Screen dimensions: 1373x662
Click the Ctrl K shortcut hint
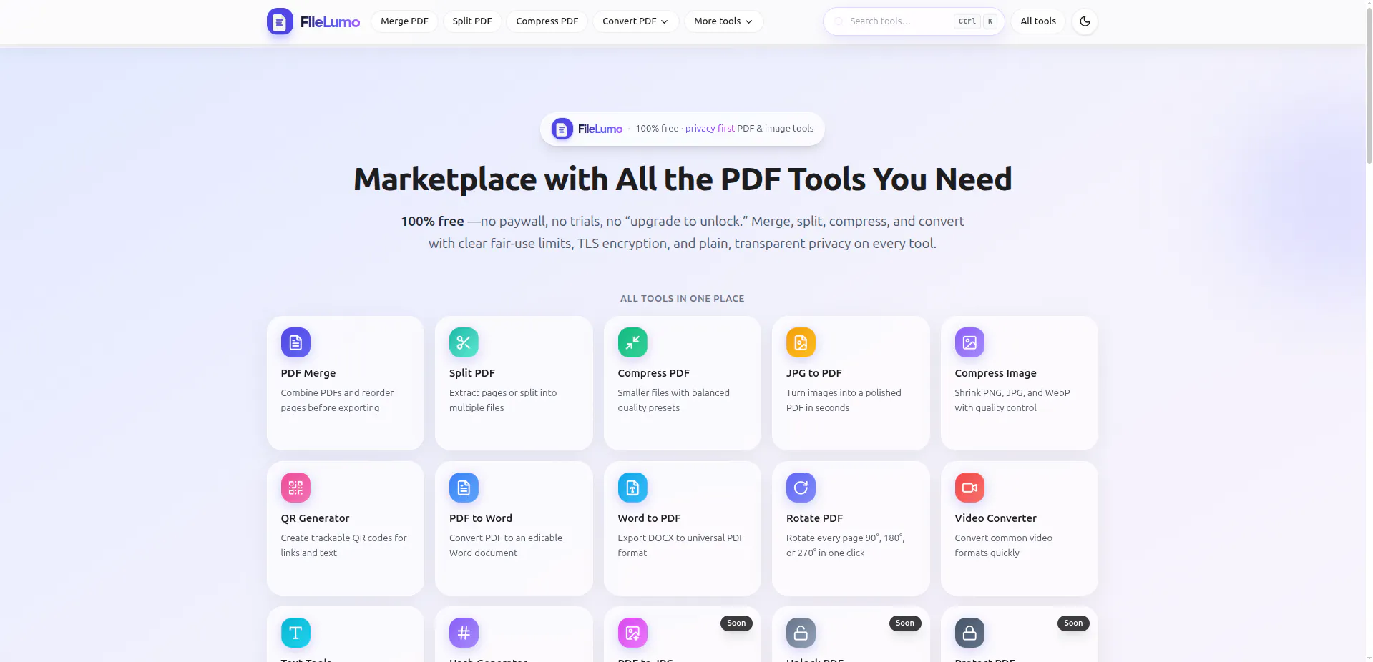pos(976,21)
